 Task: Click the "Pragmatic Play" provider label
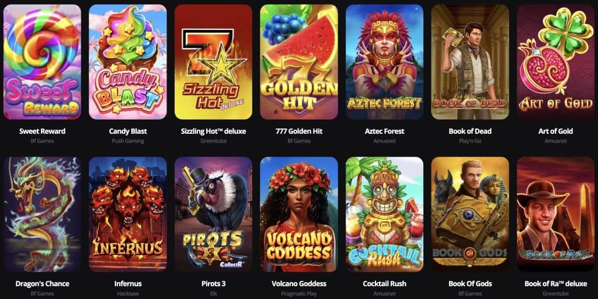pyautogui.click(x=299, y=294)
